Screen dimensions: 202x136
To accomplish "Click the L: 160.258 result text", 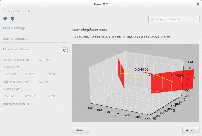I will tap(97, 37).
